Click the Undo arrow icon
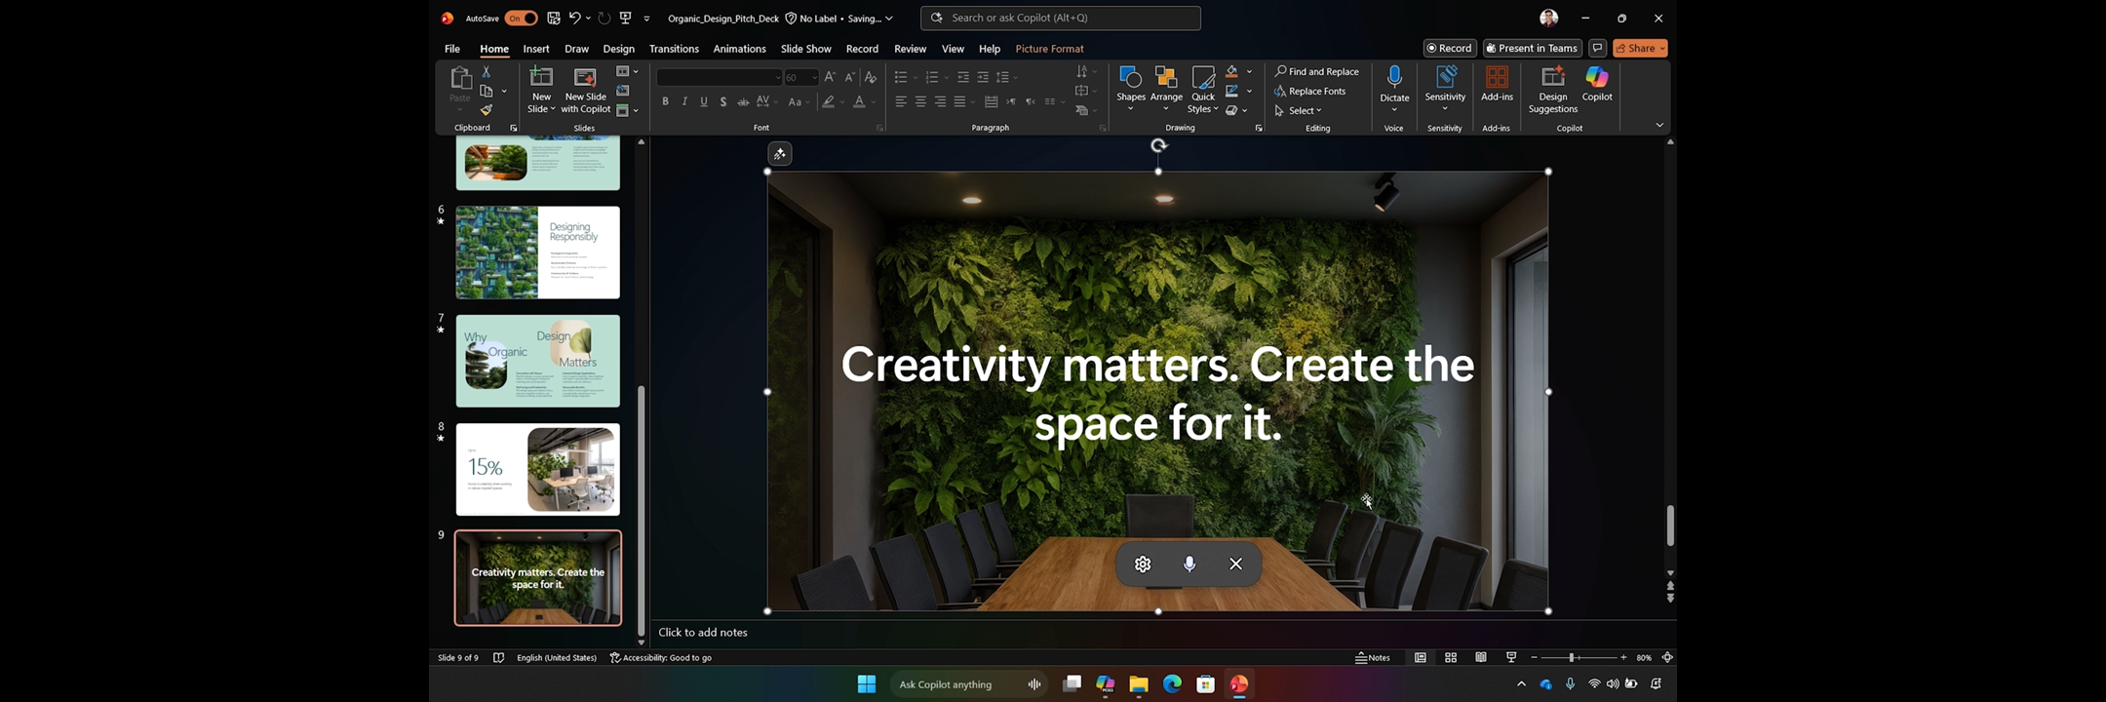The image size is (2106, 702). pyautogui.click(x=575, y=18)
